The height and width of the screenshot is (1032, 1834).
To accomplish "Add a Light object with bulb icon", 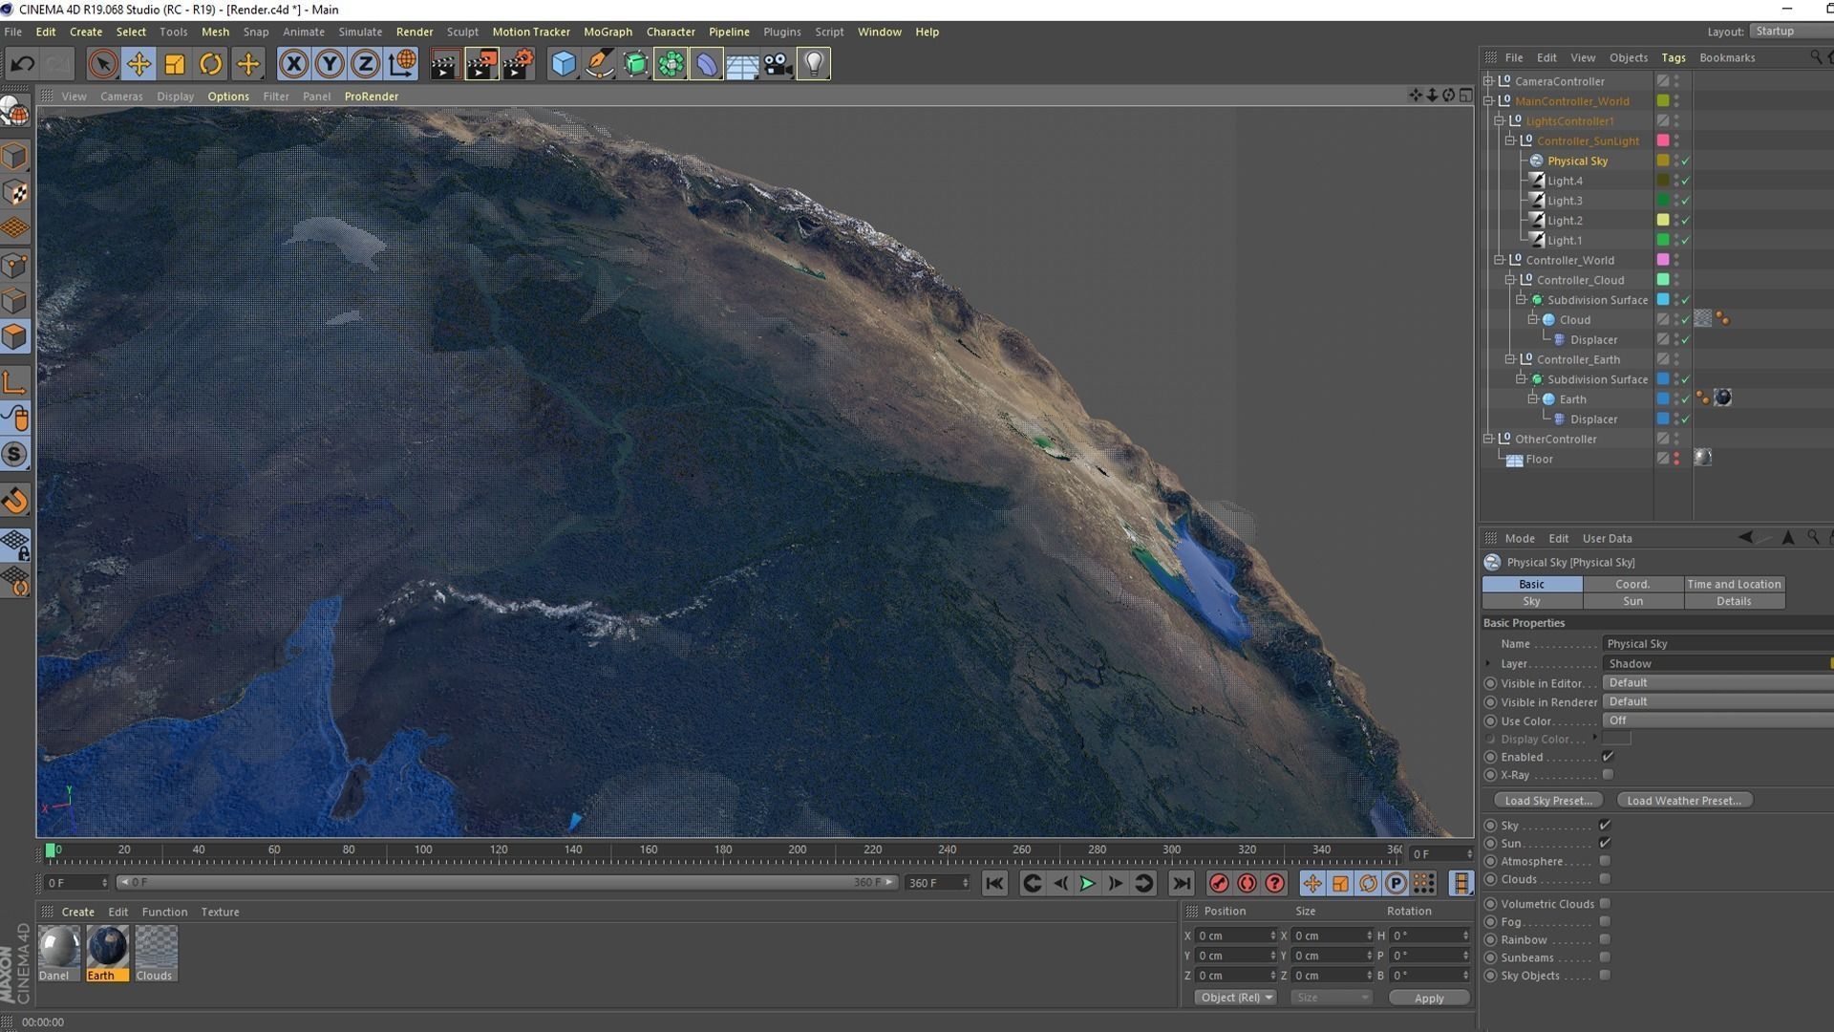I will point(813,64).
